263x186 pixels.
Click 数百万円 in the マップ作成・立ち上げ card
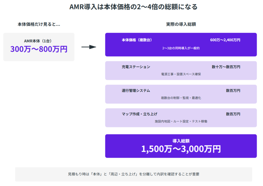pos(233,114)
